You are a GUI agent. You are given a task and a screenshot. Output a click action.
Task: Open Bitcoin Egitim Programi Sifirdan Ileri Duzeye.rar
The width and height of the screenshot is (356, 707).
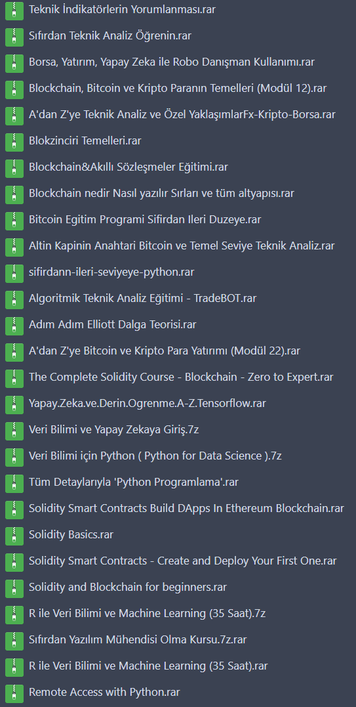pyautogui.click(x=145, y=220)
